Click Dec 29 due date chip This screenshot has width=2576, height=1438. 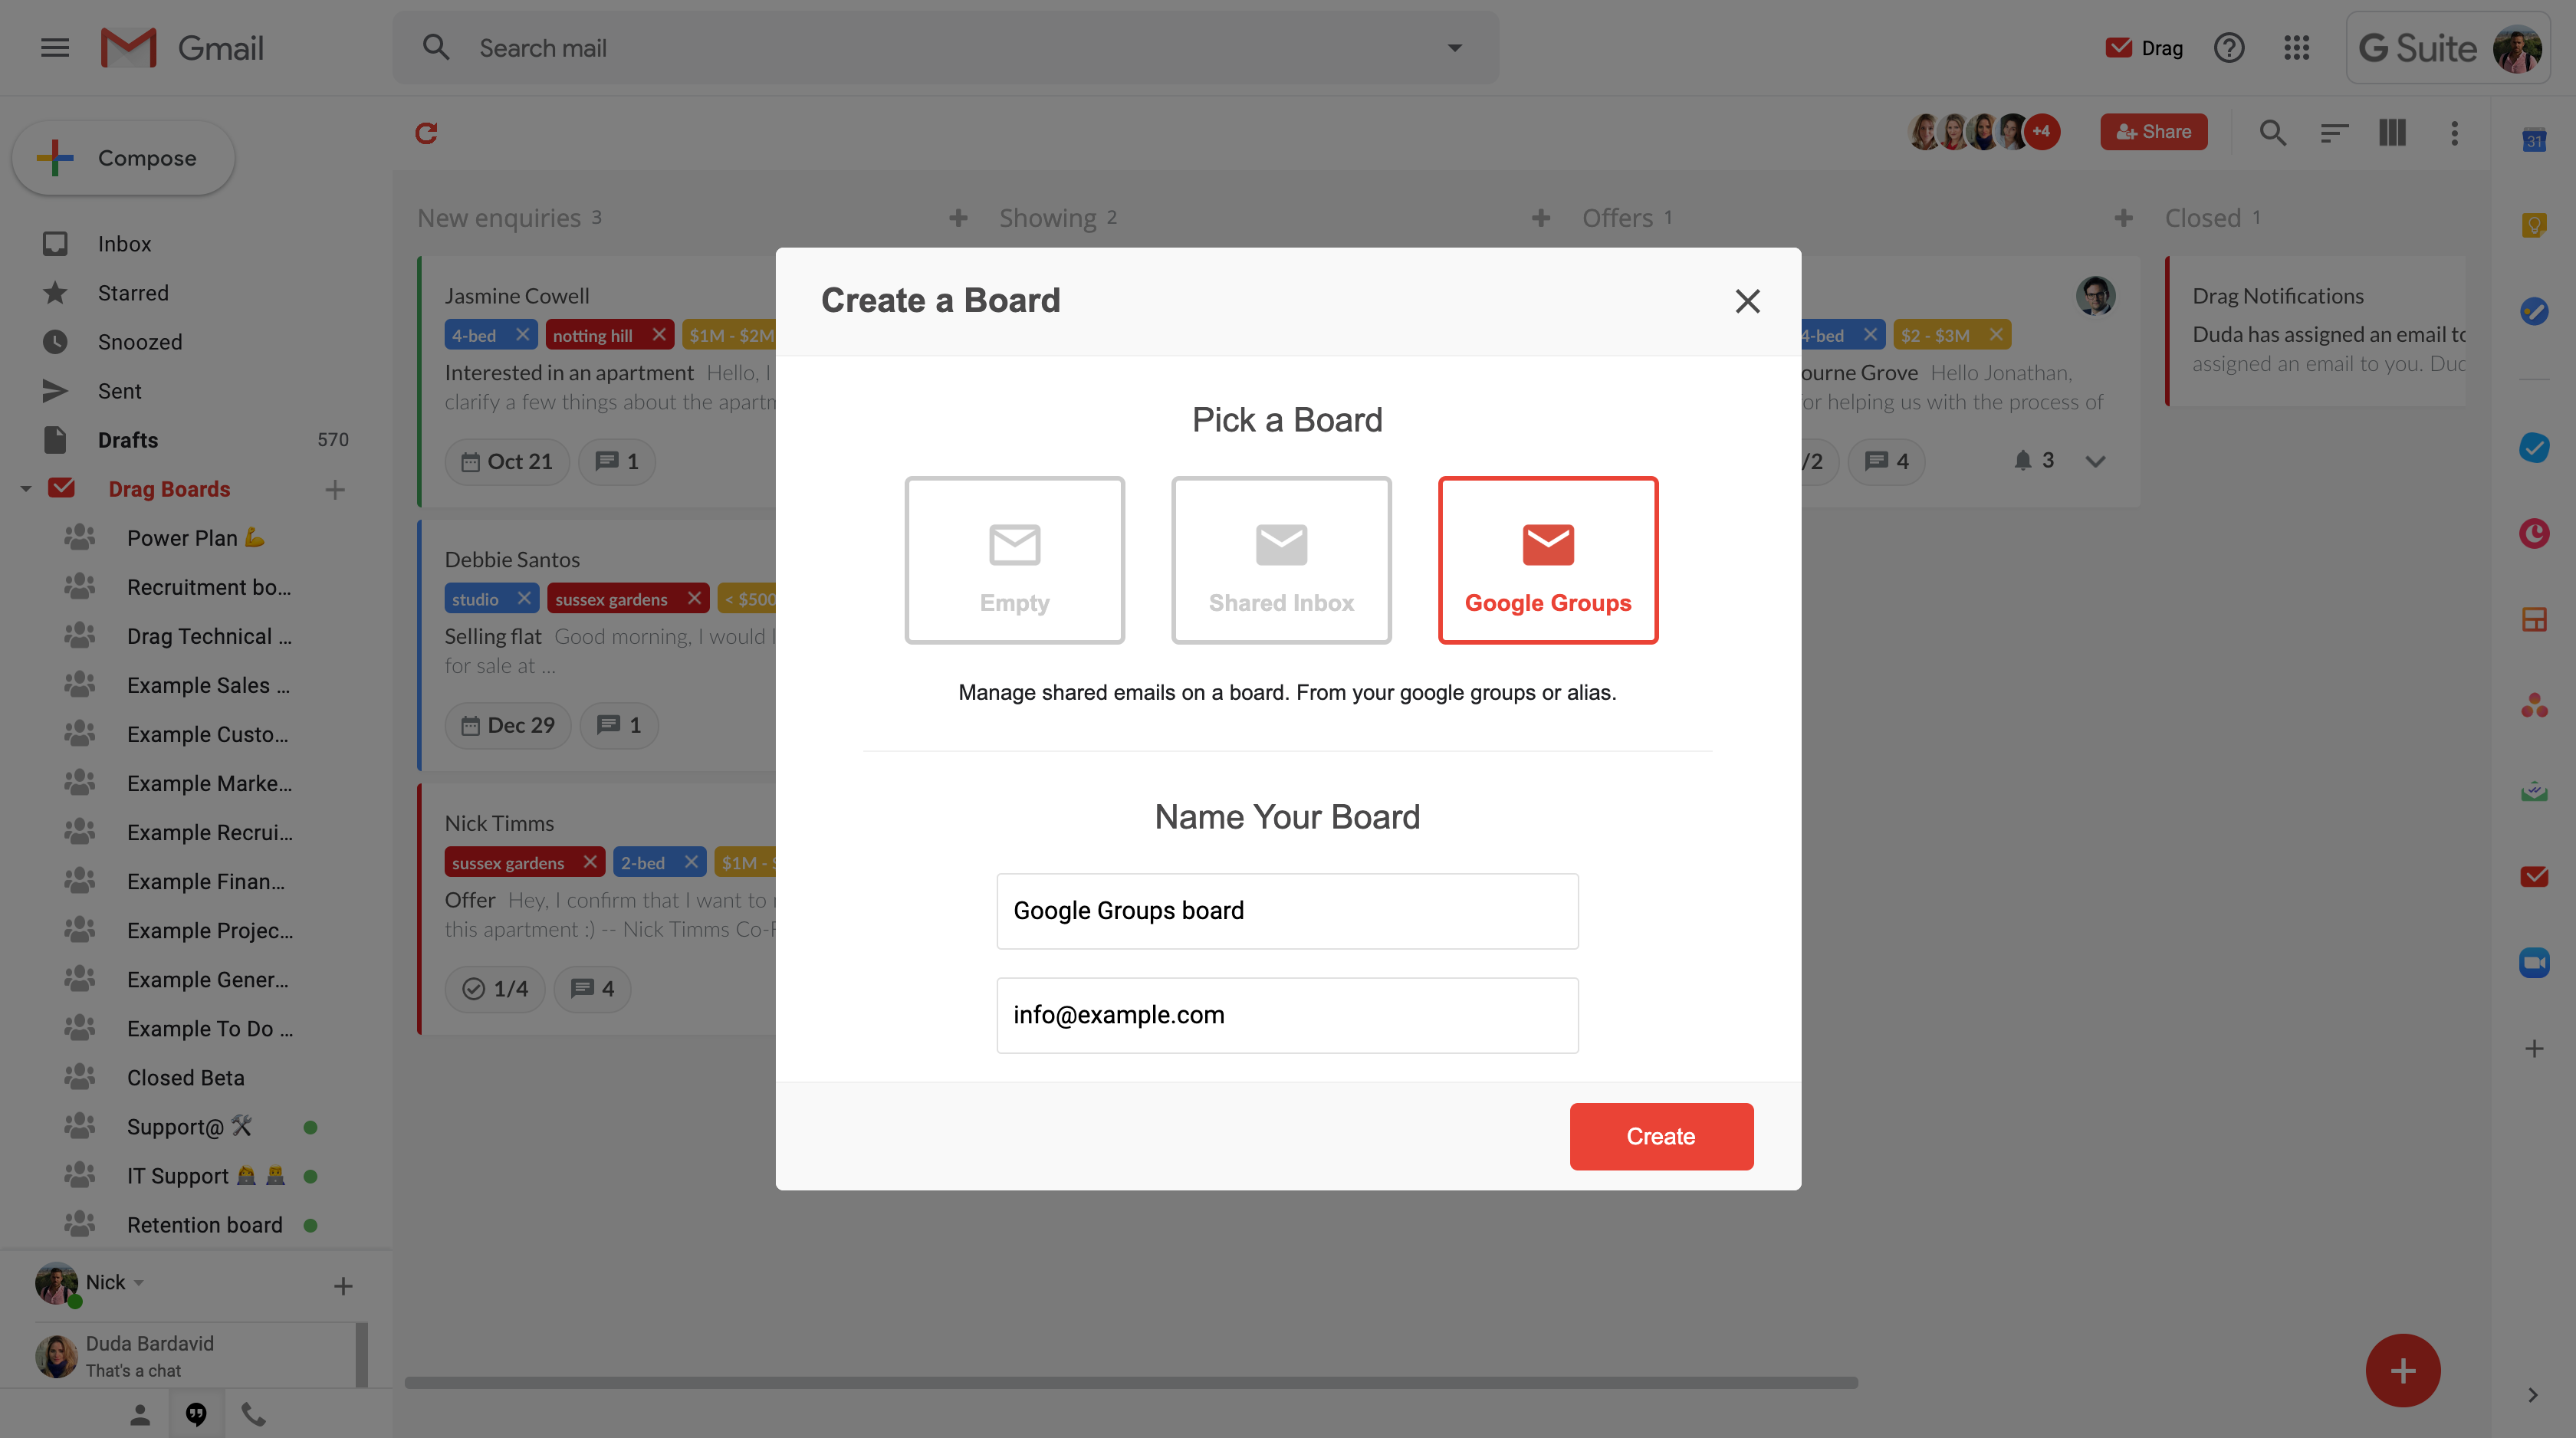508,725
